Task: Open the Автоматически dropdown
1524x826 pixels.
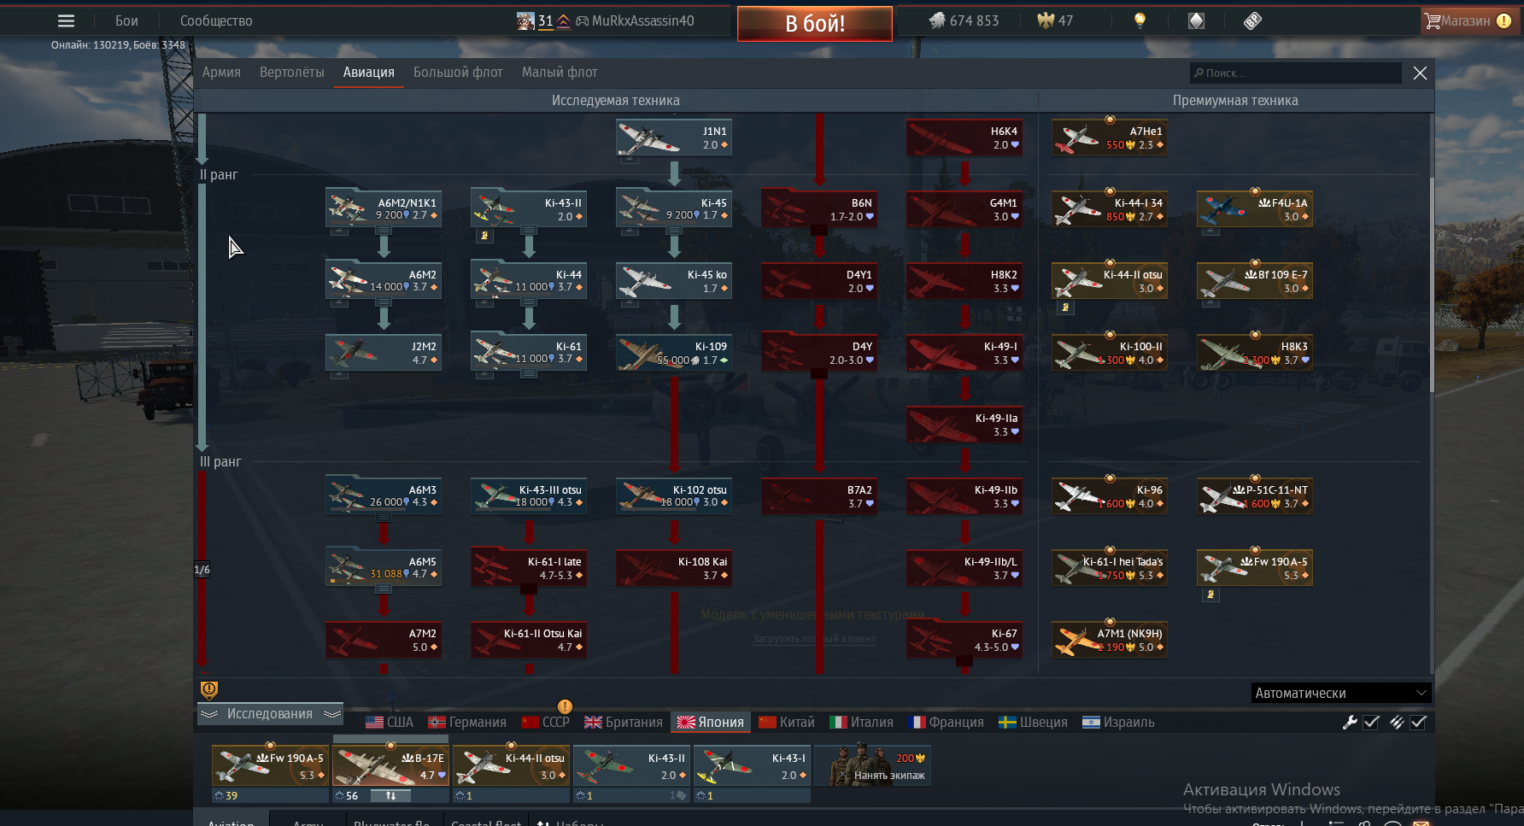Action: point(1341,693)
